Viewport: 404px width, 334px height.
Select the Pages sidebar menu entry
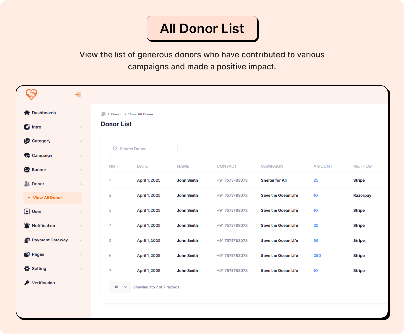39,254
